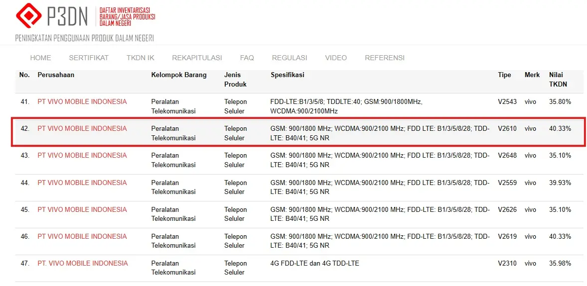Click vivo brand in row 43
587x286 pixels.
[x=530, y=156]
